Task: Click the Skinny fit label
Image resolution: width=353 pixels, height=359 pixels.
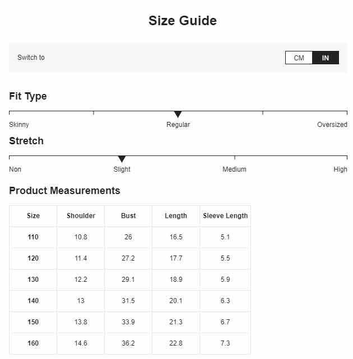Action: coord(19,125)
